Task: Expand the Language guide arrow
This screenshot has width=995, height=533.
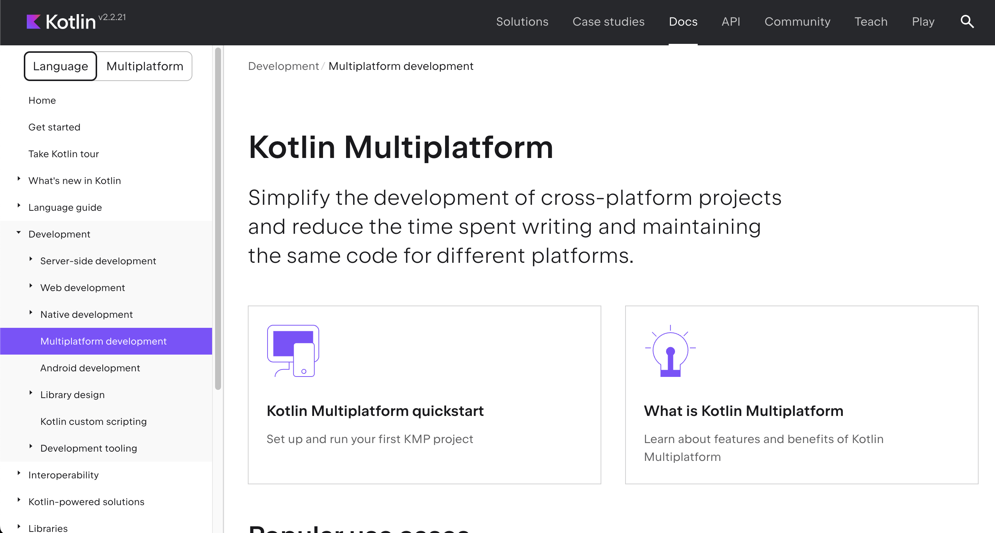Action: [19, 205]
